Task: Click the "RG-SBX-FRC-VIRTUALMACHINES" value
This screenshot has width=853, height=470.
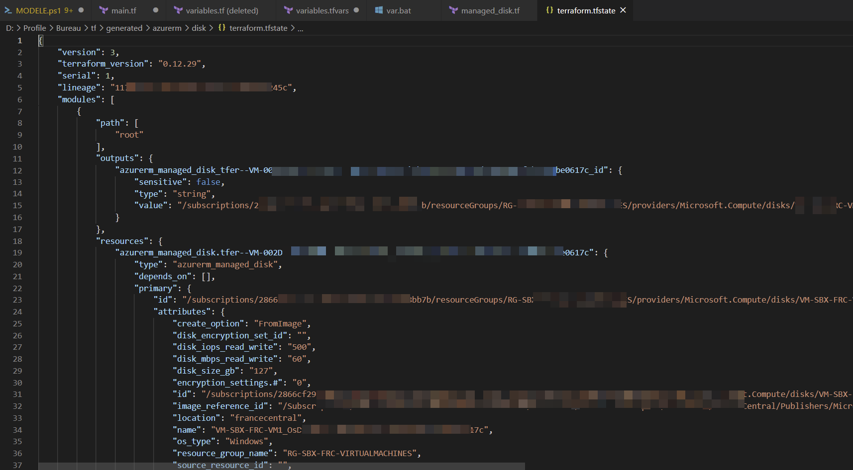Action: click(350, 454)
